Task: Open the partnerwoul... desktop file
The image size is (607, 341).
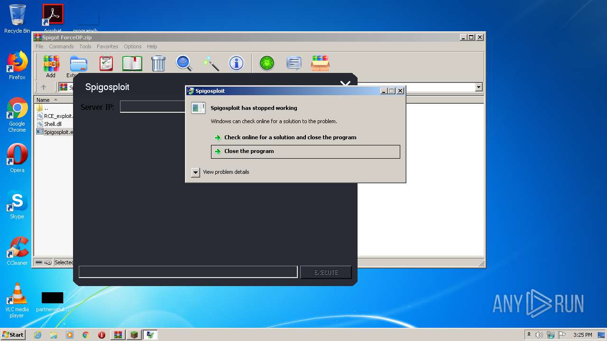Action: tap(53, 301)
